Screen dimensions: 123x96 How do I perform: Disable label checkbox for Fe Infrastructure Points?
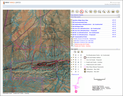[x=81, y=55]
